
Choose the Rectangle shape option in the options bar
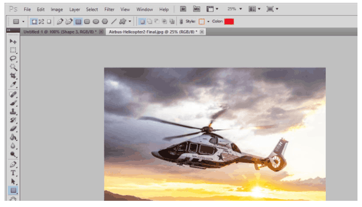tap(78, 21)
